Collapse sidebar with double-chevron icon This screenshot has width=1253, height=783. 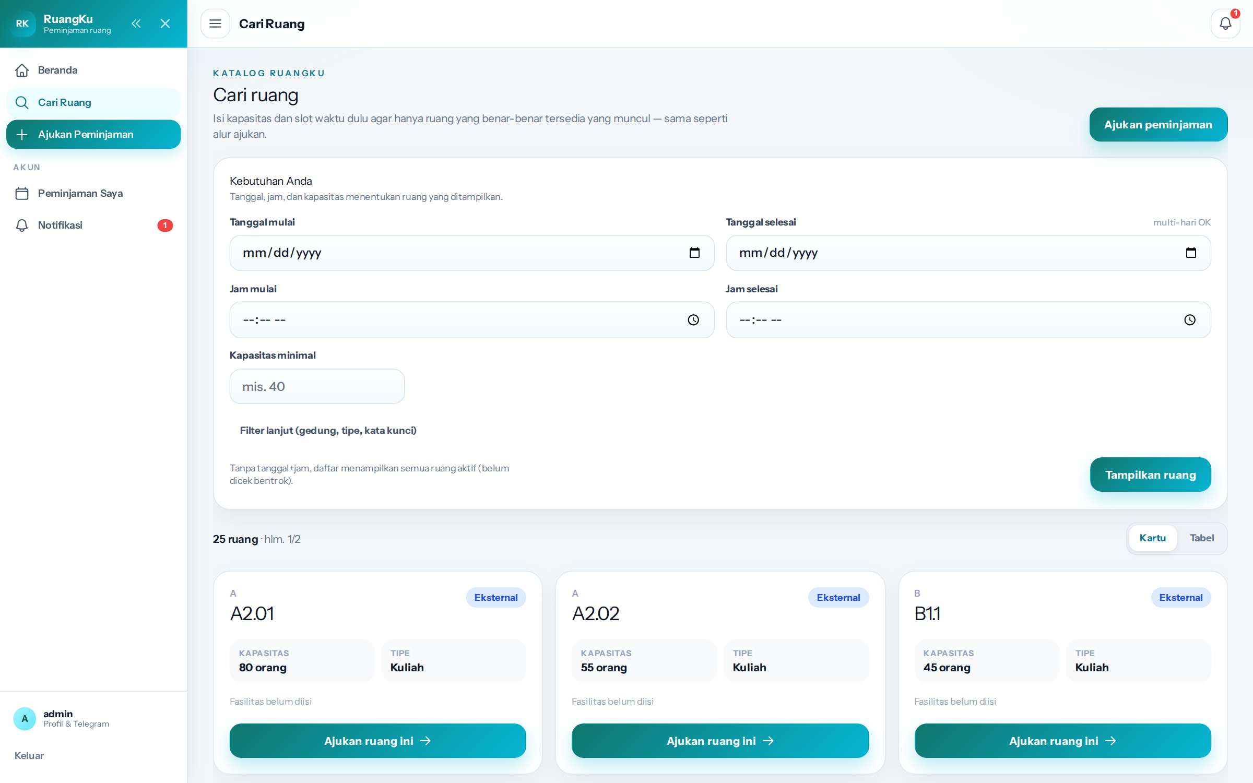(136, 23)
